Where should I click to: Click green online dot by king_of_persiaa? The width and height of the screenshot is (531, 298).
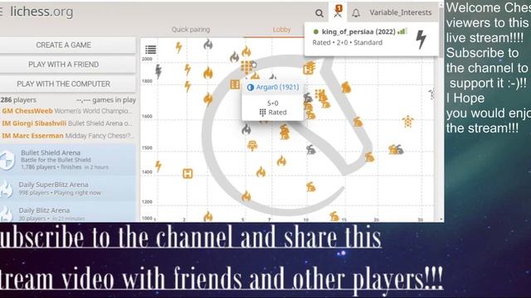click(316, 31)
